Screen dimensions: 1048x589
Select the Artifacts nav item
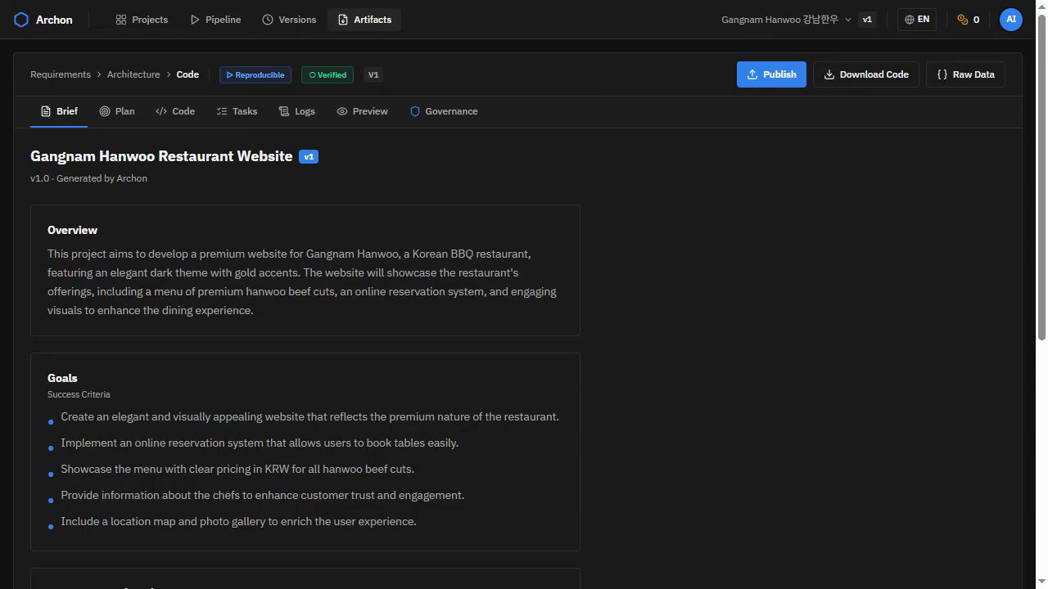tap(364, 20)
